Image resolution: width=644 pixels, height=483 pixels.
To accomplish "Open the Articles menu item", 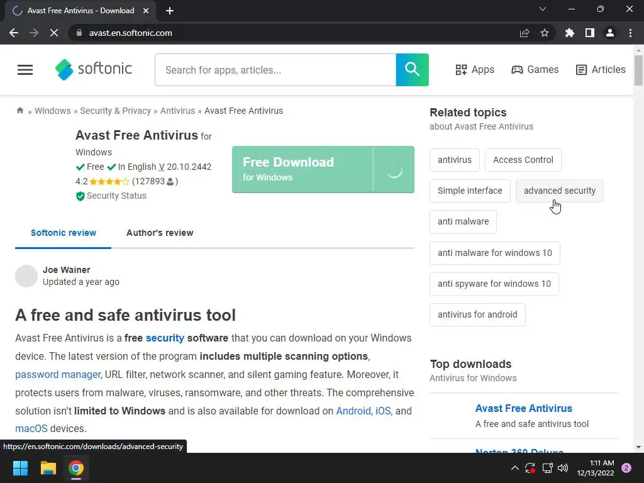I will click(x=601, y=69).
